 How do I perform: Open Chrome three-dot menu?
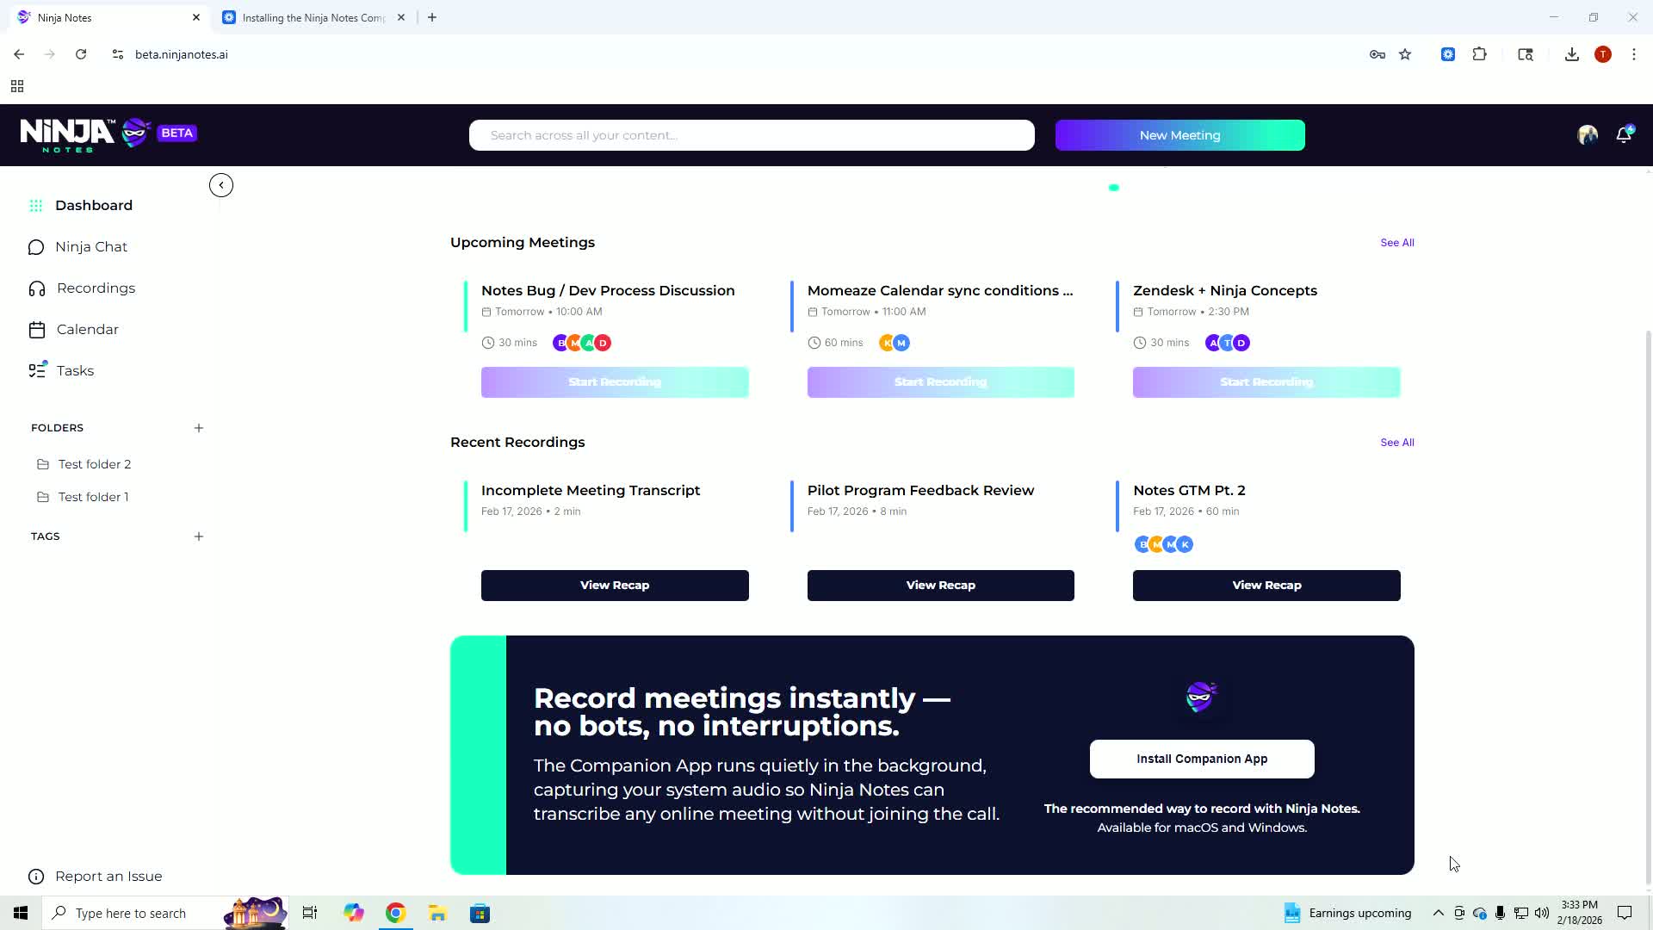(x=1634, y=54)
